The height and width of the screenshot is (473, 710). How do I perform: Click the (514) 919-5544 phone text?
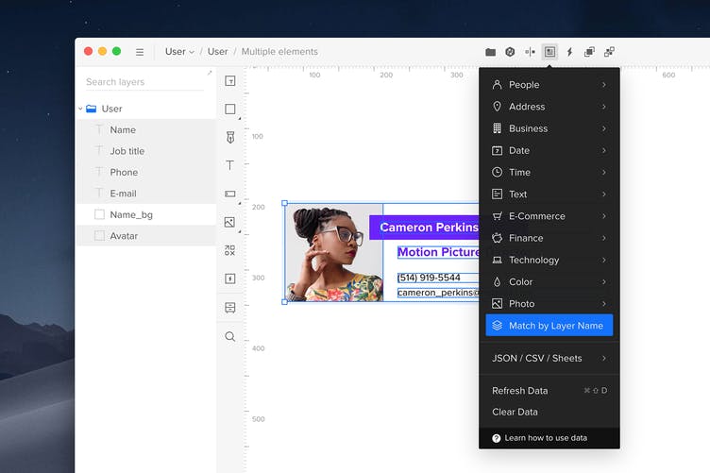pyautogui.click(x=429, y=278)
